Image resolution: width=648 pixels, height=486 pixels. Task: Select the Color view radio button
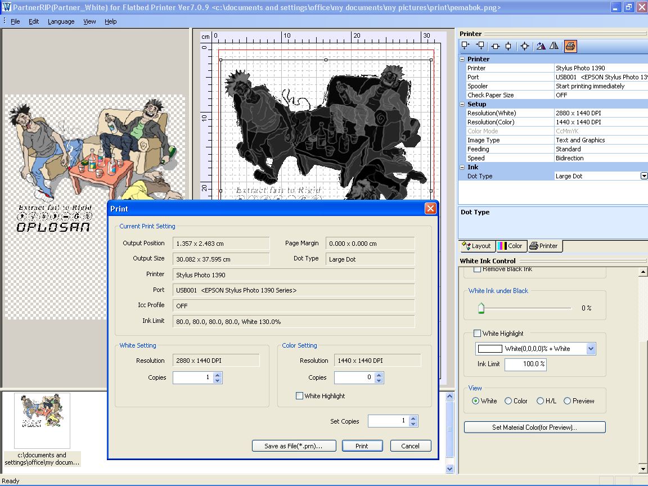click(508, 401)
